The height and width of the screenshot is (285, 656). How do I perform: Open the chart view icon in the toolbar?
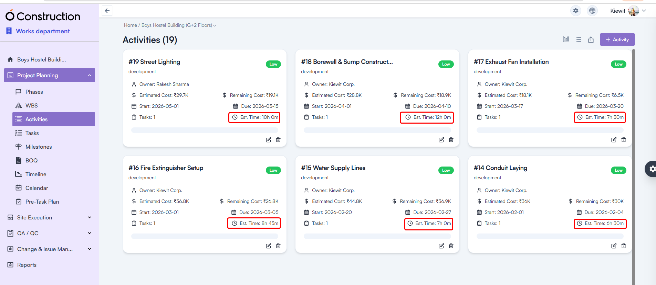pos(566,39)
